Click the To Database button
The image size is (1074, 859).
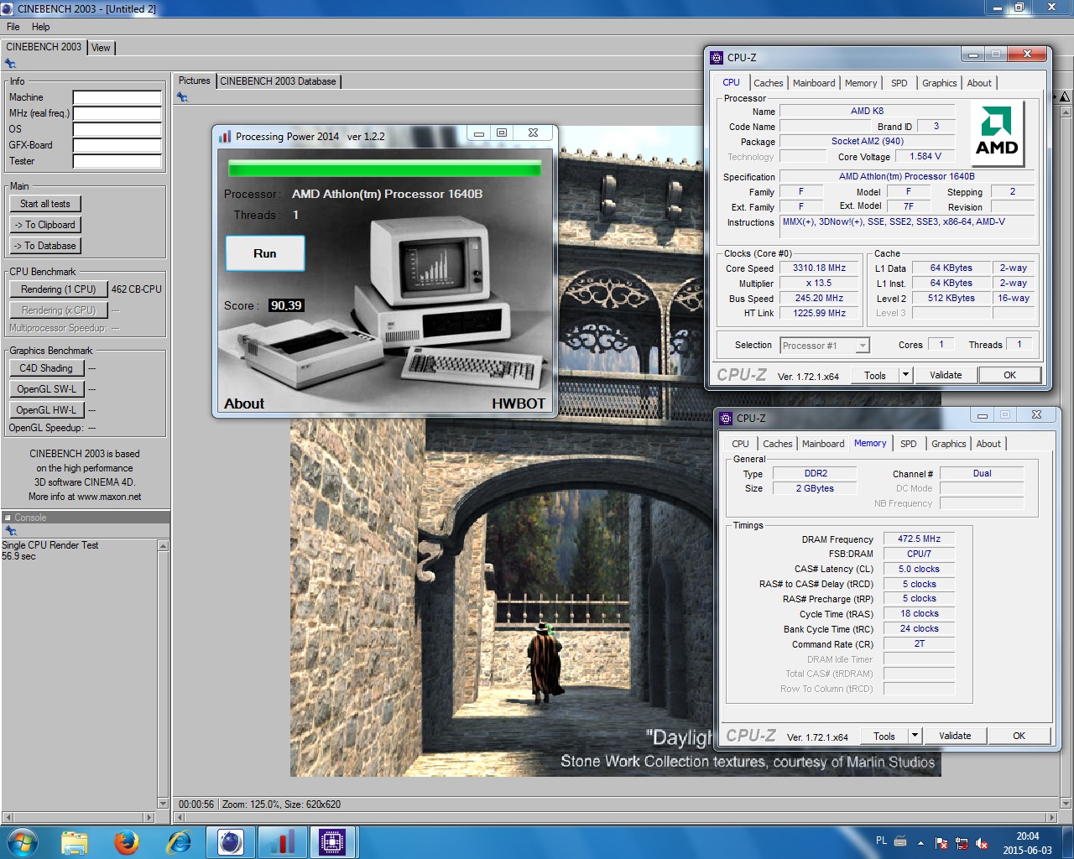[x=45, y=246]
